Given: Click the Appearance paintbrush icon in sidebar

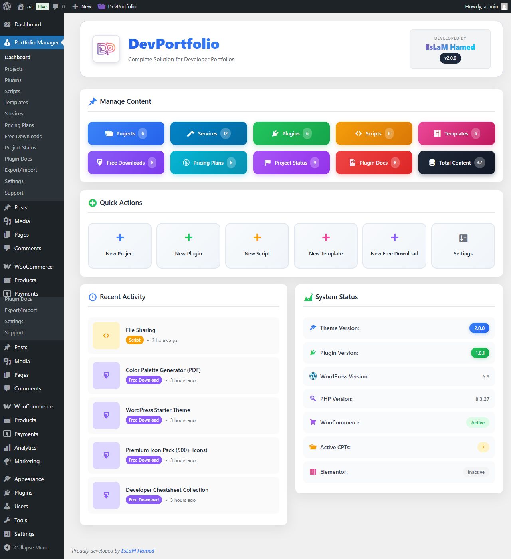Looking at the screenshot, I should point(7,479).
